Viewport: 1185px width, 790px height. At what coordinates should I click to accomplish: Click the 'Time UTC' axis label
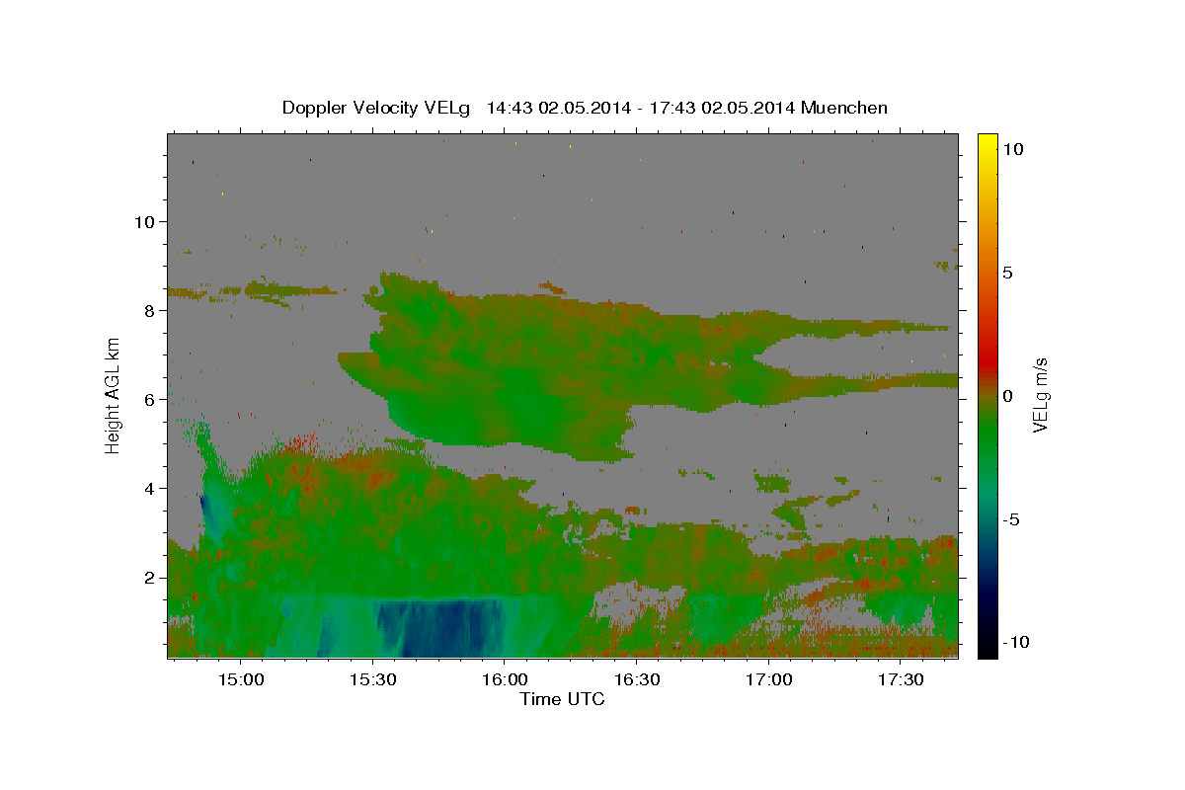pyautogui.click(x=562, y=699)
